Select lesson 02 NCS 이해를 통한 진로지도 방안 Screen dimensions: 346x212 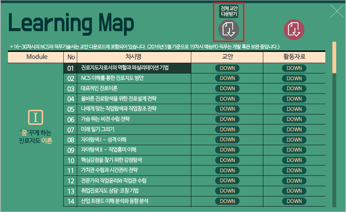(x=112, y=78)
